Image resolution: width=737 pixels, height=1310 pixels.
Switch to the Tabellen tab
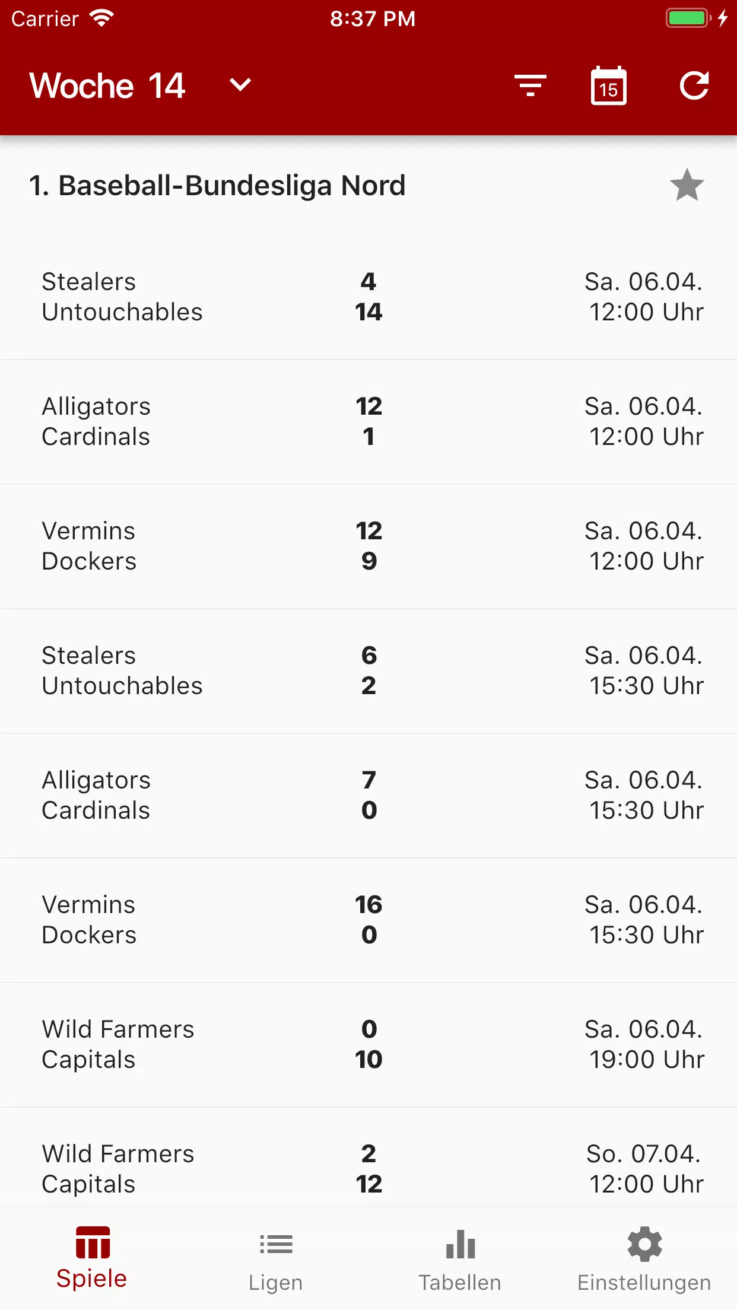coord(460,1260)
